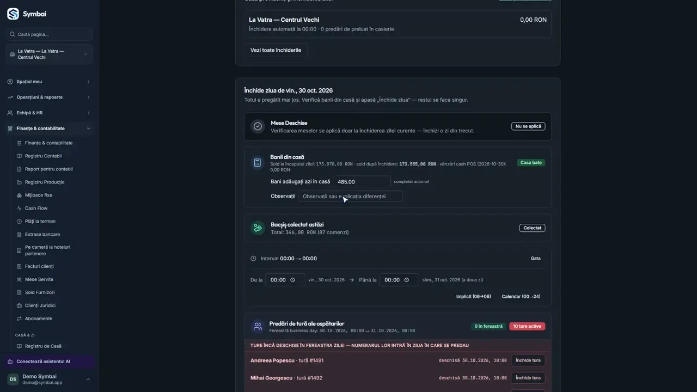Image resolution: width=697 pixels, height=392 pixels.
Task: Expand Echipă & HR sidebar section
Action: [x=49, y=113]
